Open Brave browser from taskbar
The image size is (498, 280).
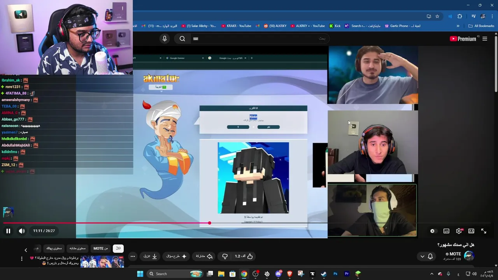click(x=289, y=274)
